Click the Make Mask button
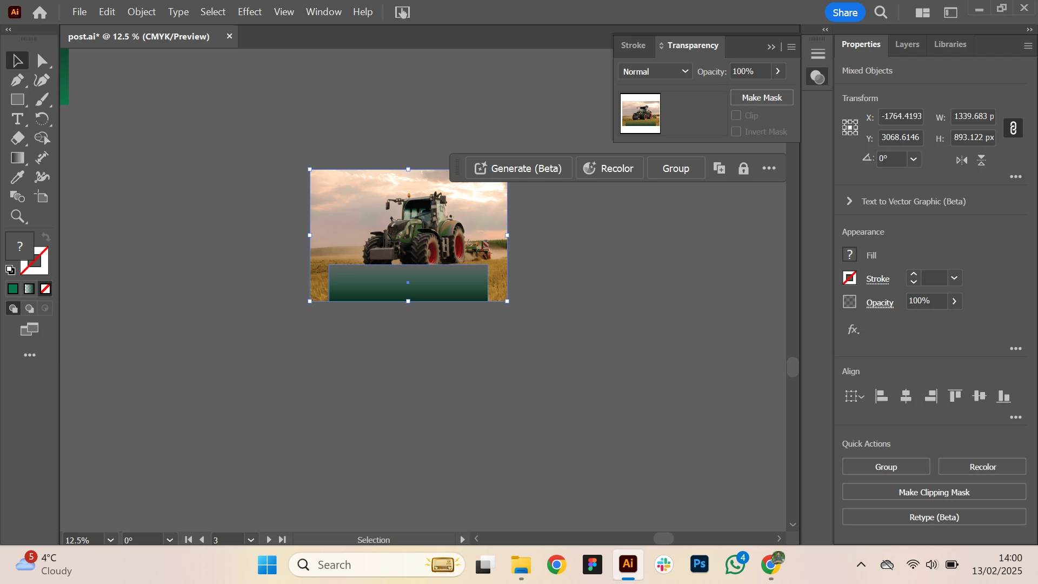The image size is (1038, 584). 761,97
